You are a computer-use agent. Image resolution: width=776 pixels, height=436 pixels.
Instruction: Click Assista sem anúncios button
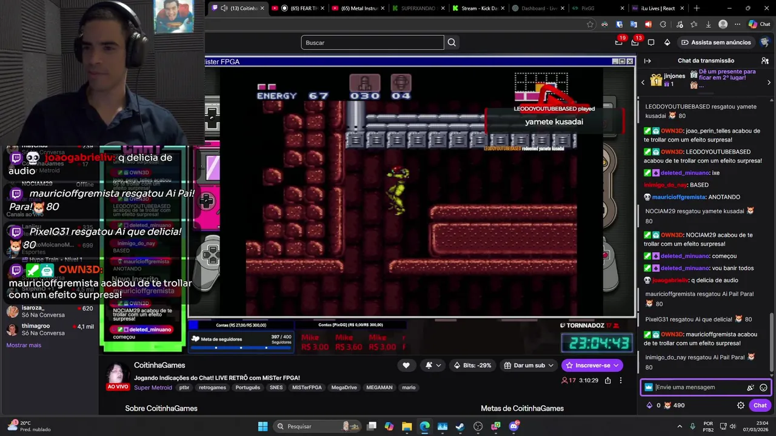tap(716, 42)
